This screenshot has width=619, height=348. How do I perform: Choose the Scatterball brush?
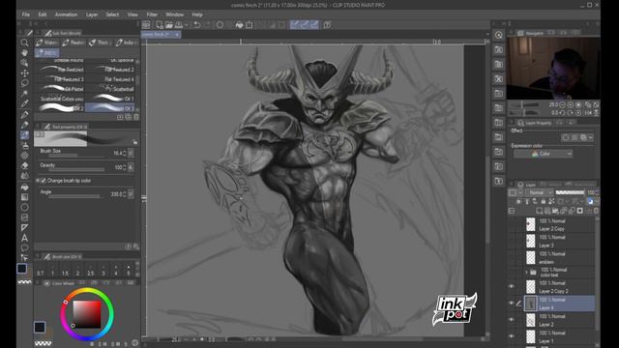110,89
